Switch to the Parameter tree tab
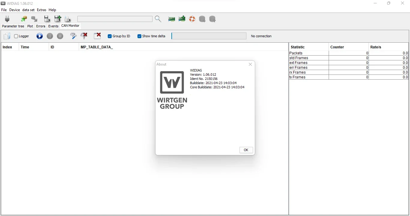The width and height of the screenshot is (410, 216). tap(13, 26)
